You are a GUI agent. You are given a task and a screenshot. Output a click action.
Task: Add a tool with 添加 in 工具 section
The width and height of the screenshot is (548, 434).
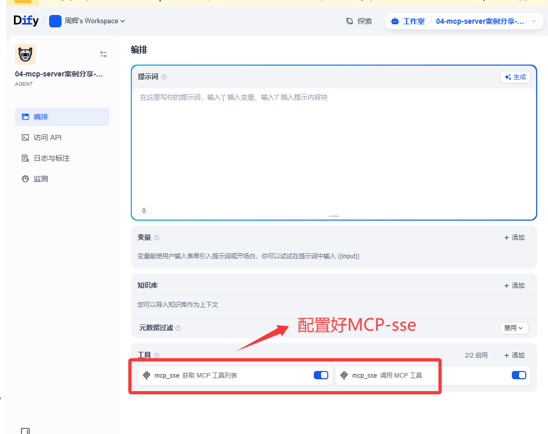514,355
